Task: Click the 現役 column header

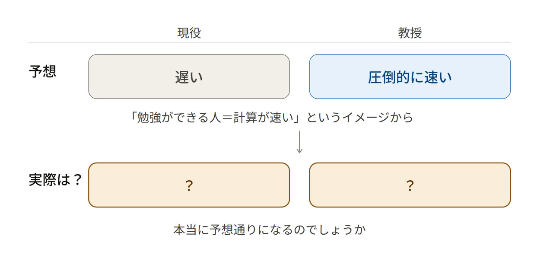Action: (x=189, y=33)
